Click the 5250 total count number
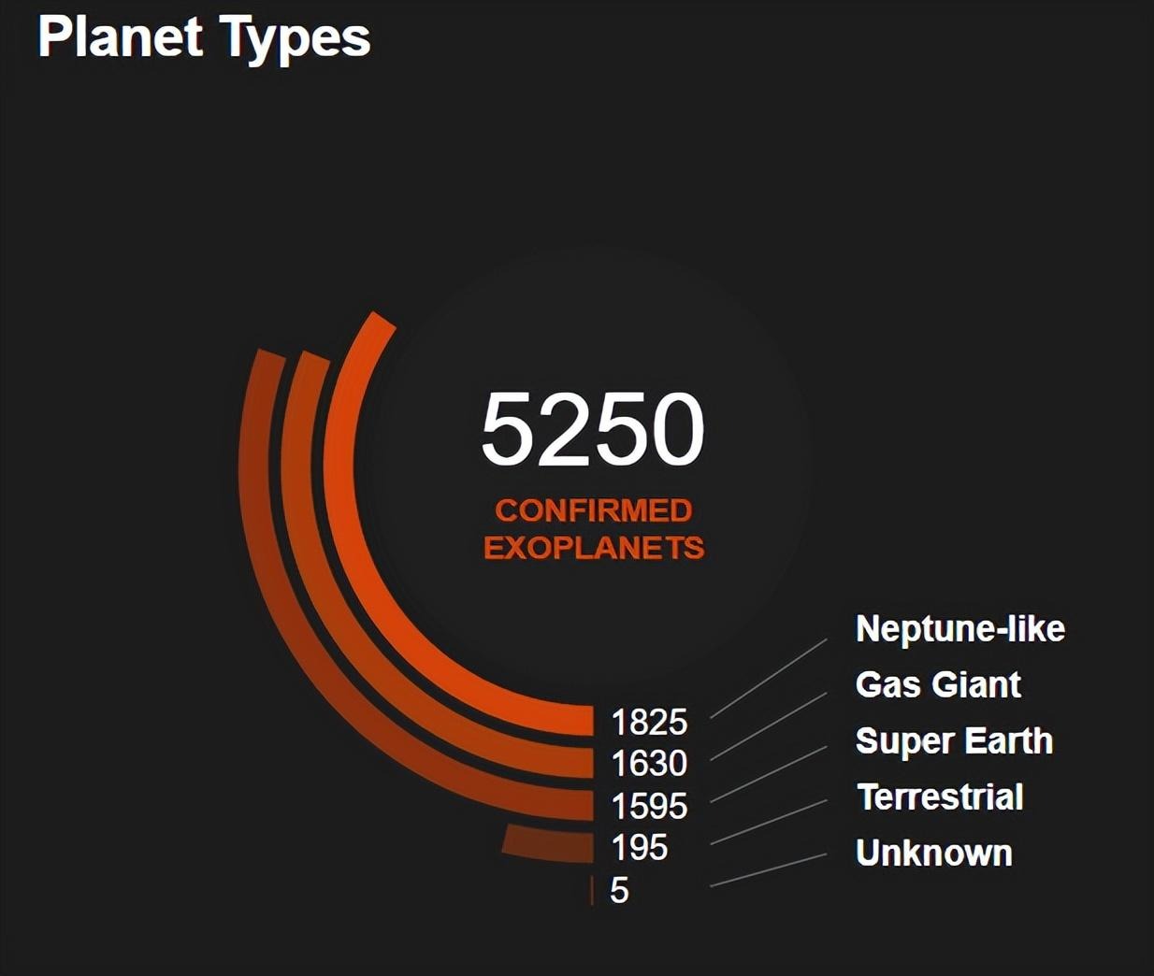This screenshot has height=976, width=1154. pyautogui.click(x=592, y=429)
